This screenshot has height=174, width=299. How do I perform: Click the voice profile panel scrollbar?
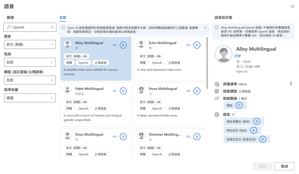(x=291, y=84)
